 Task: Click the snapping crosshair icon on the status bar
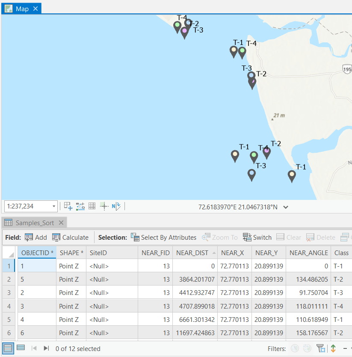[x=104, y=206]
